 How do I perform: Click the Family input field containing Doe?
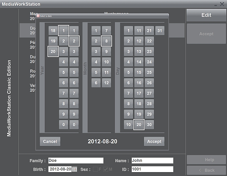point(76,160)
